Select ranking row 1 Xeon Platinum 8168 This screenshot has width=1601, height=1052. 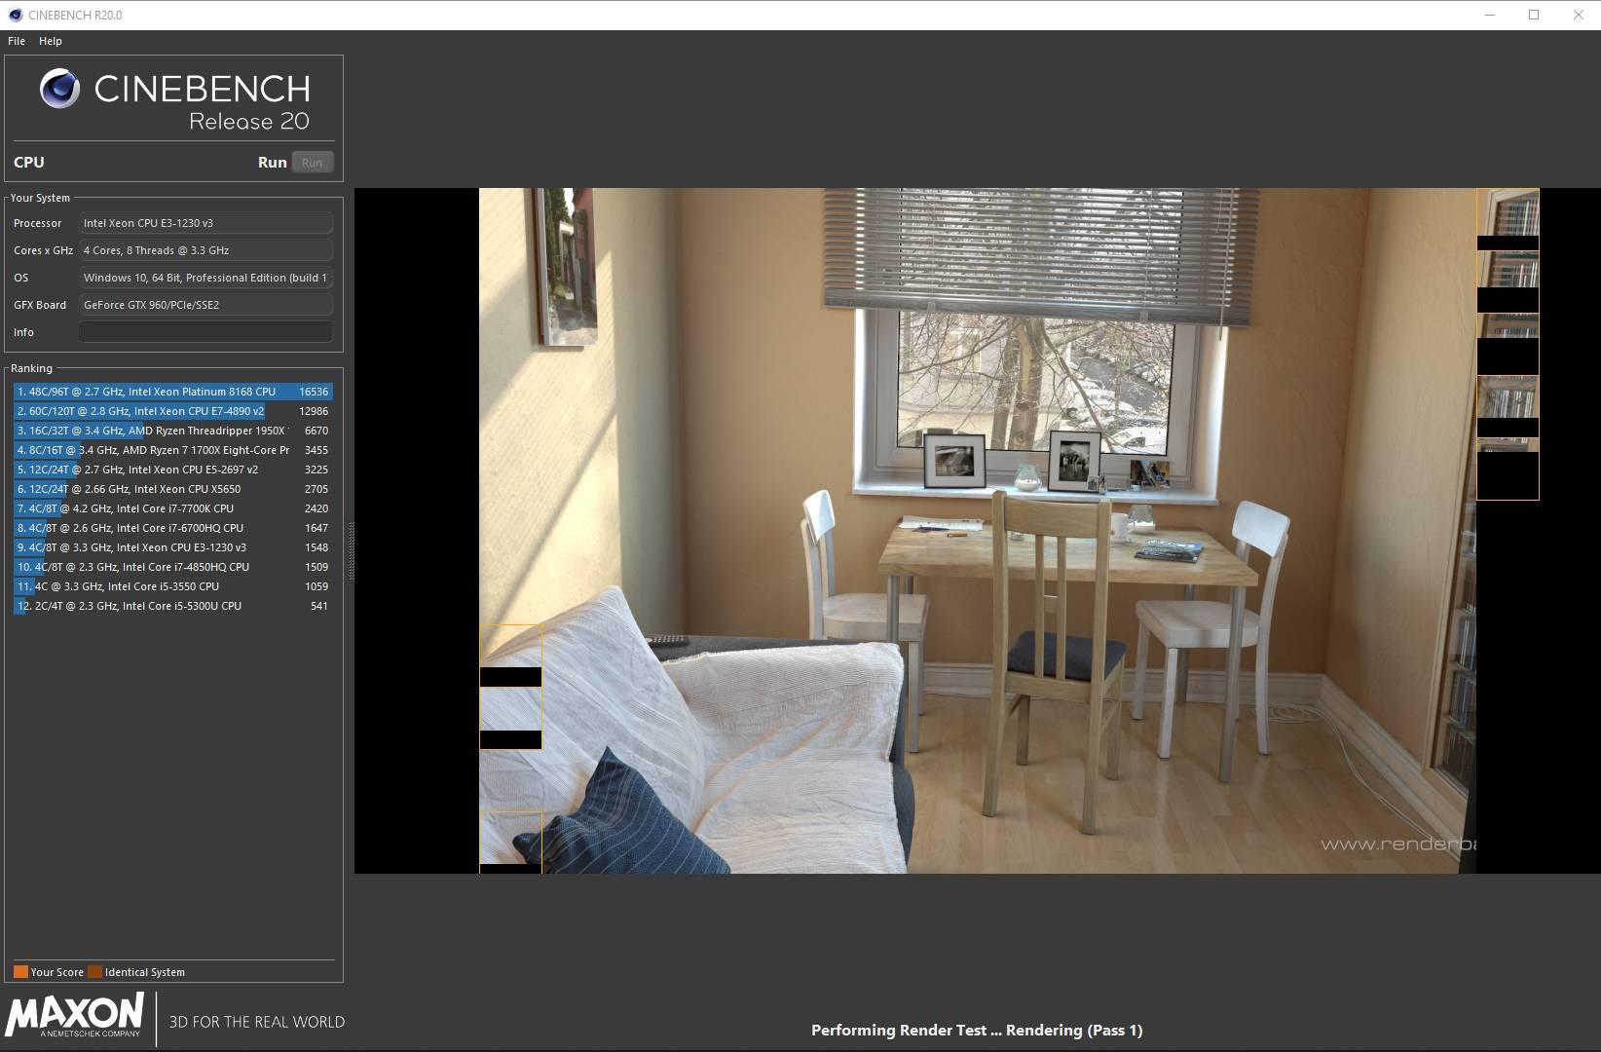click(x=173, y=392)
